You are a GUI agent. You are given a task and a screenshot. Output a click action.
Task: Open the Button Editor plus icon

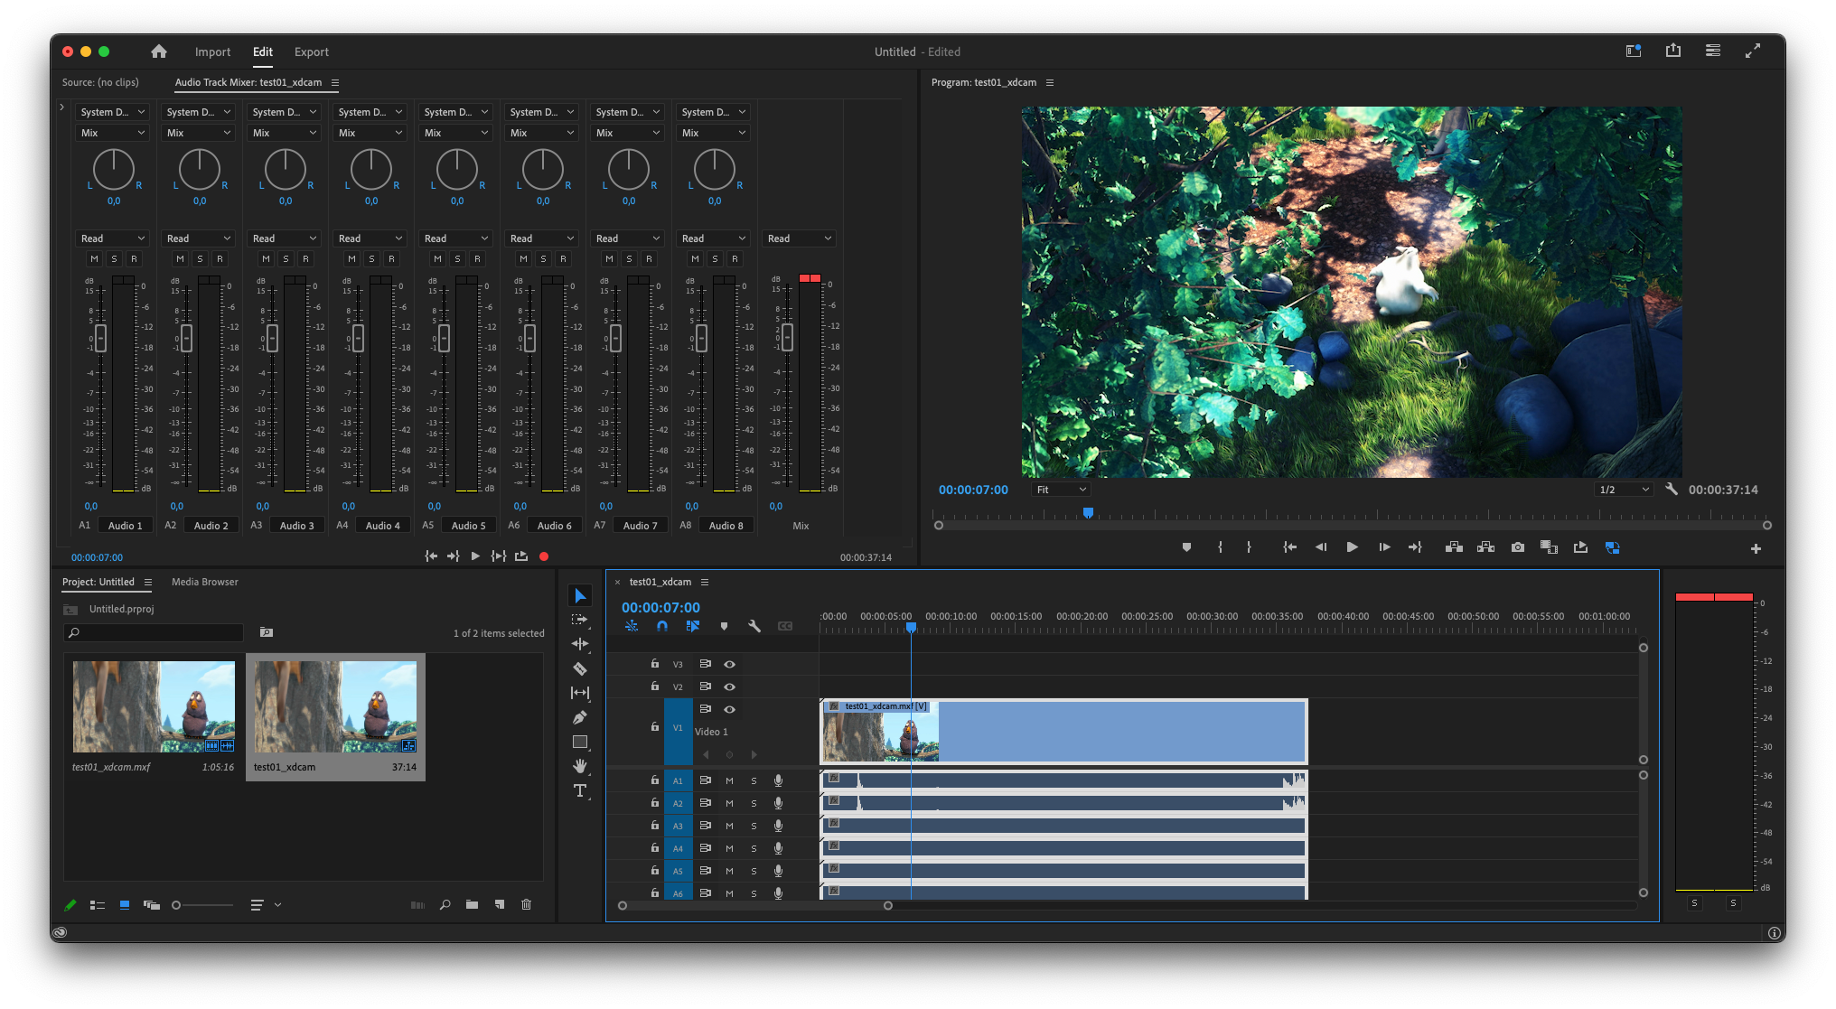point(1756,548)
